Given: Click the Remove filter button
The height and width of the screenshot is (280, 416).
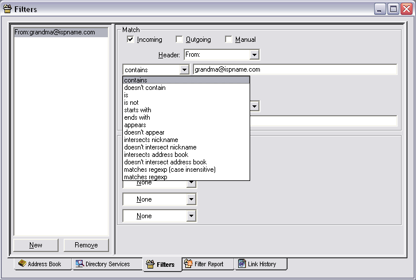Looking at the screenshot, I should point(86,245).
